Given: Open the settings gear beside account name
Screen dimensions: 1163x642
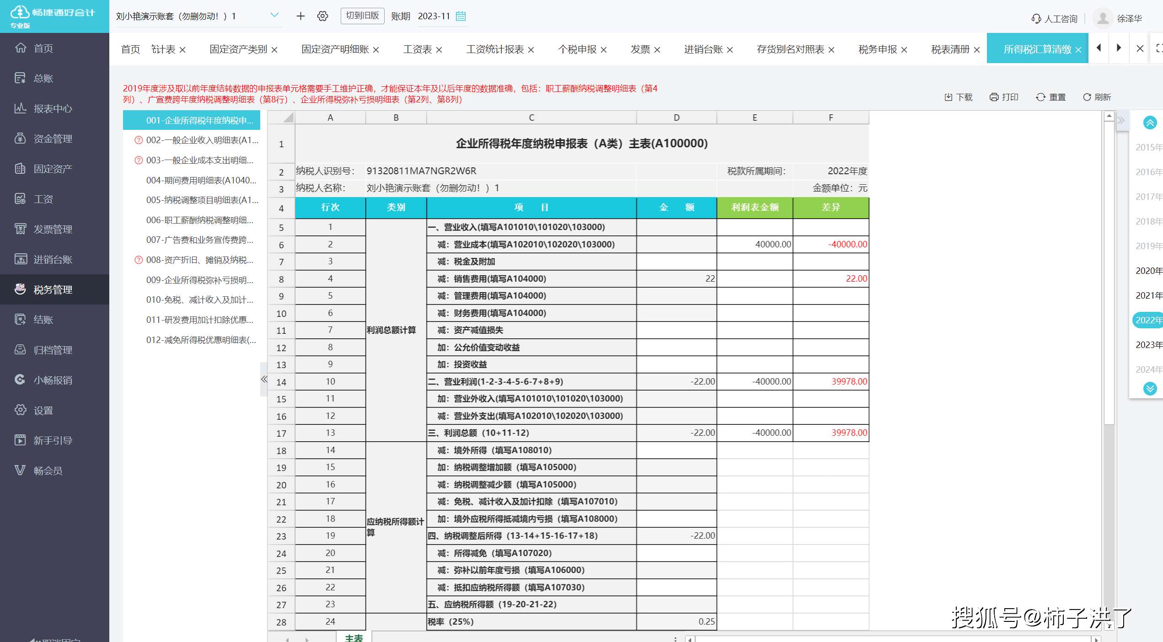Looking at the screenshot, I should point(322,16).
